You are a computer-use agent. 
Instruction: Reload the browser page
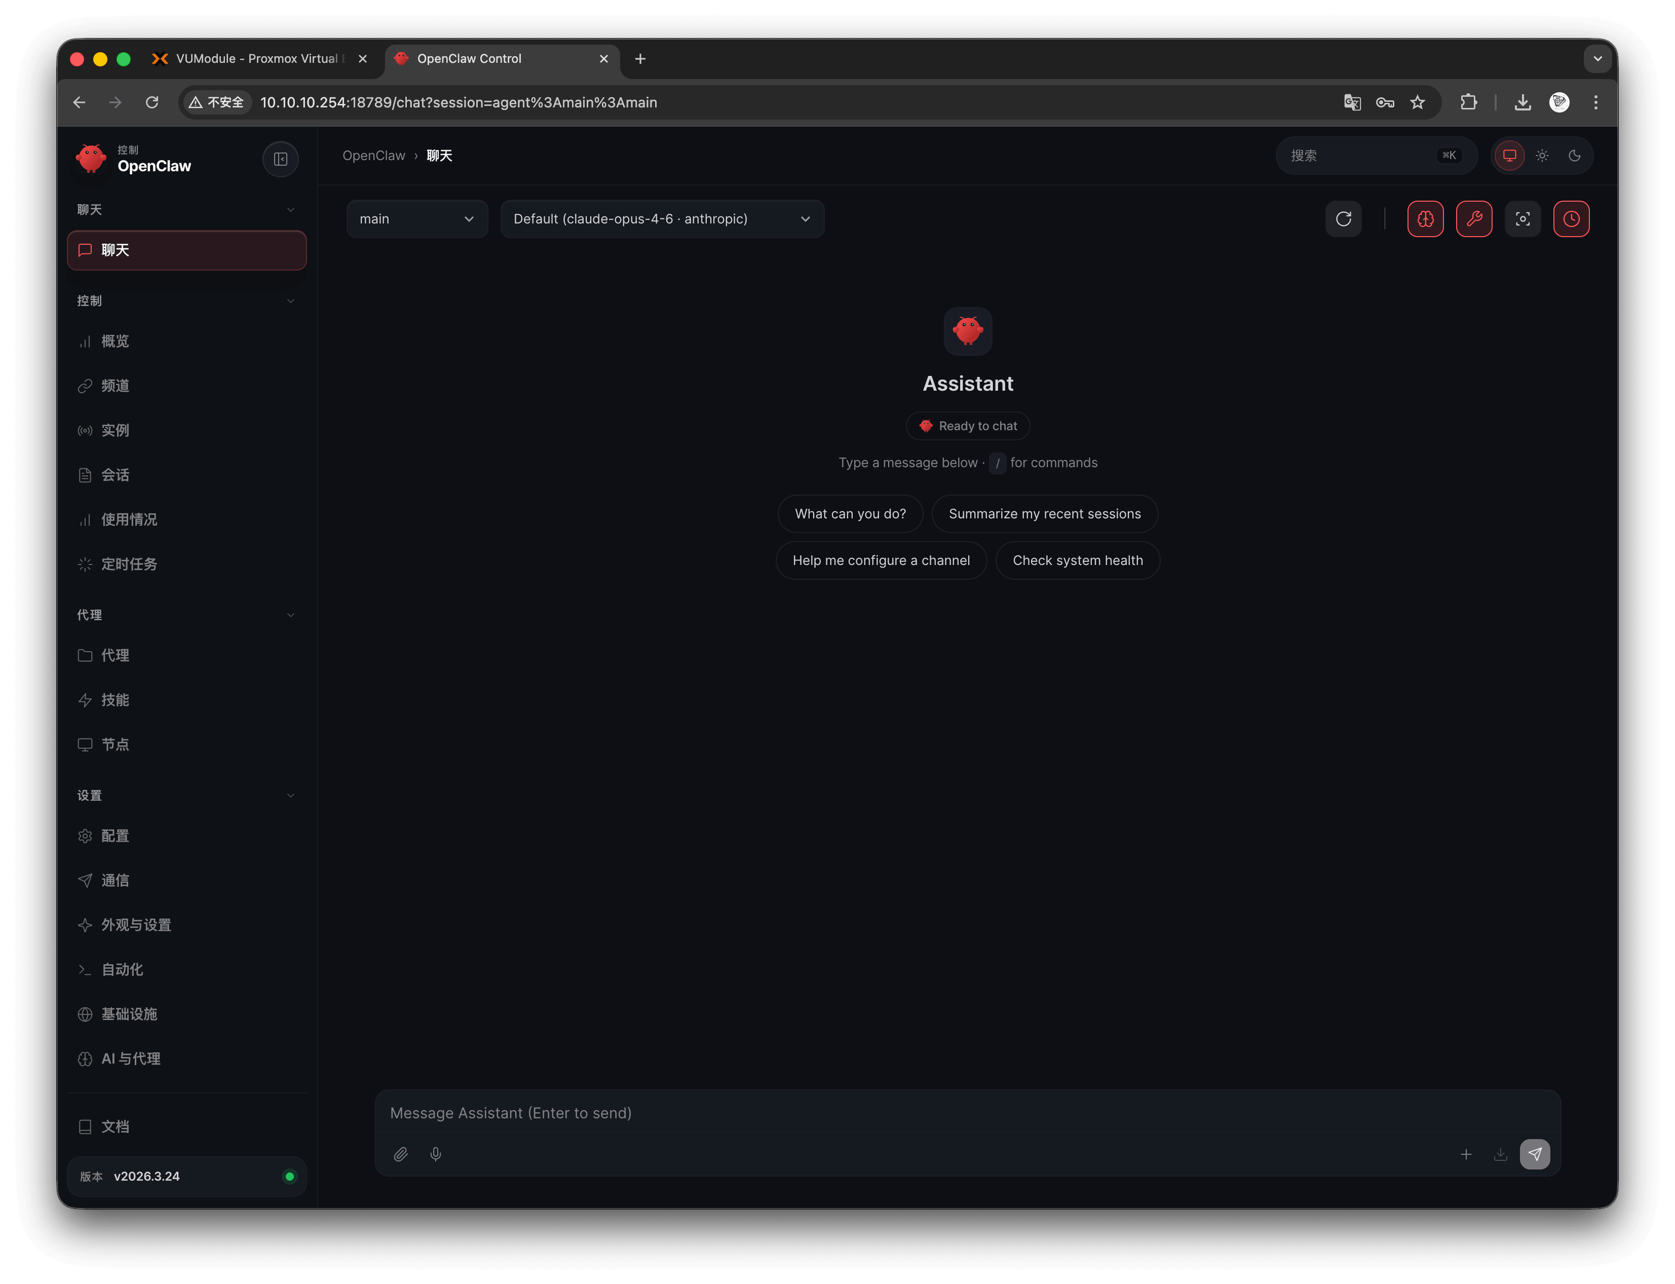click(x=151, y=102)
